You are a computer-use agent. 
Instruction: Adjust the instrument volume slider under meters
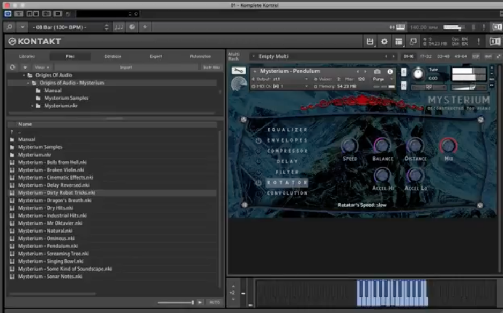468,87
